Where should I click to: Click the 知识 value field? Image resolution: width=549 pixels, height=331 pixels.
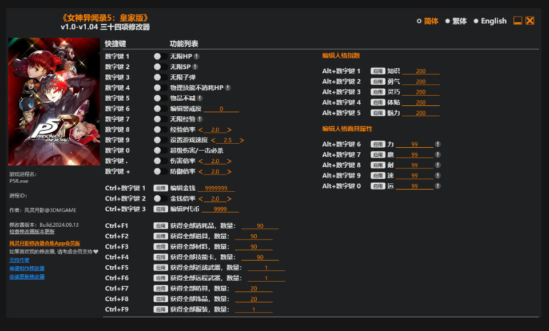pyautogui.click(x=420, y=71)
